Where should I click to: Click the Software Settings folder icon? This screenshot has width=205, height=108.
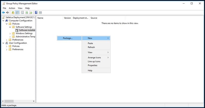click(13, 27)
